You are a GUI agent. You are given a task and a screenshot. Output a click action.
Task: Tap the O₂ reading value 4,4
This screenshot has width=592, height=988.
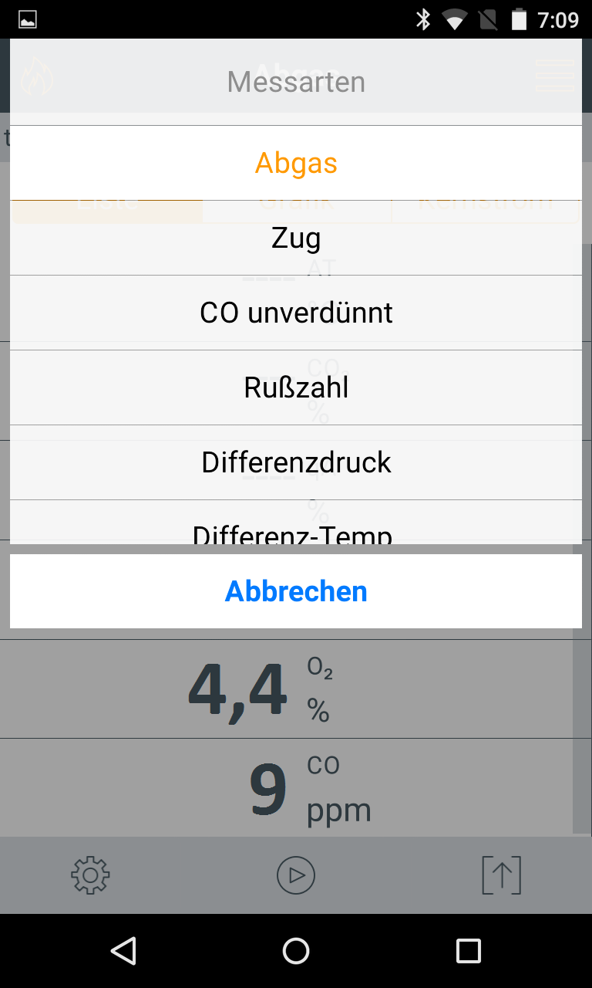(x=237, y=689)
